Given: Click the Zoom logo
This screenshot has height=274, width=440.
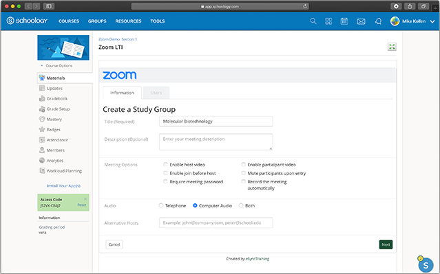Looking at the screenshot, I should tap(120, 75).
